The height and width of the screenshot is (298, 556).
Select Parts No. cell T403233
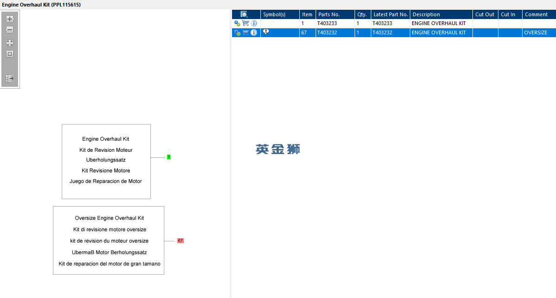[335, 23]
